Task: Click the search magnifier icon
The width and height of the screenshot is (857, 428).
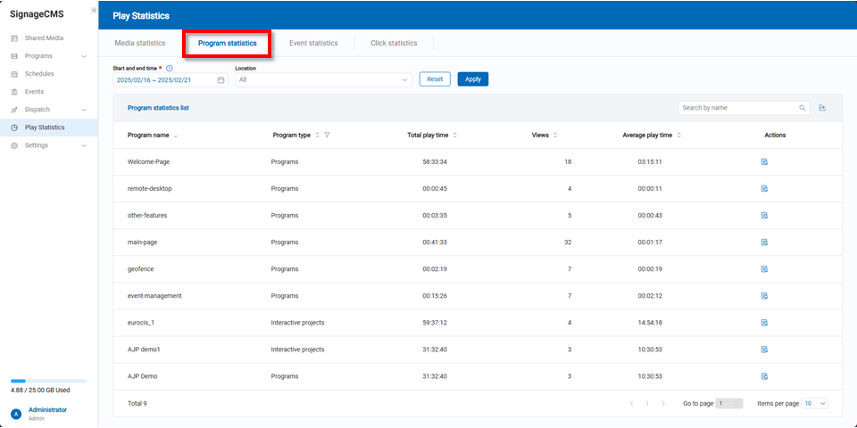Action: (x=803, y=108)
